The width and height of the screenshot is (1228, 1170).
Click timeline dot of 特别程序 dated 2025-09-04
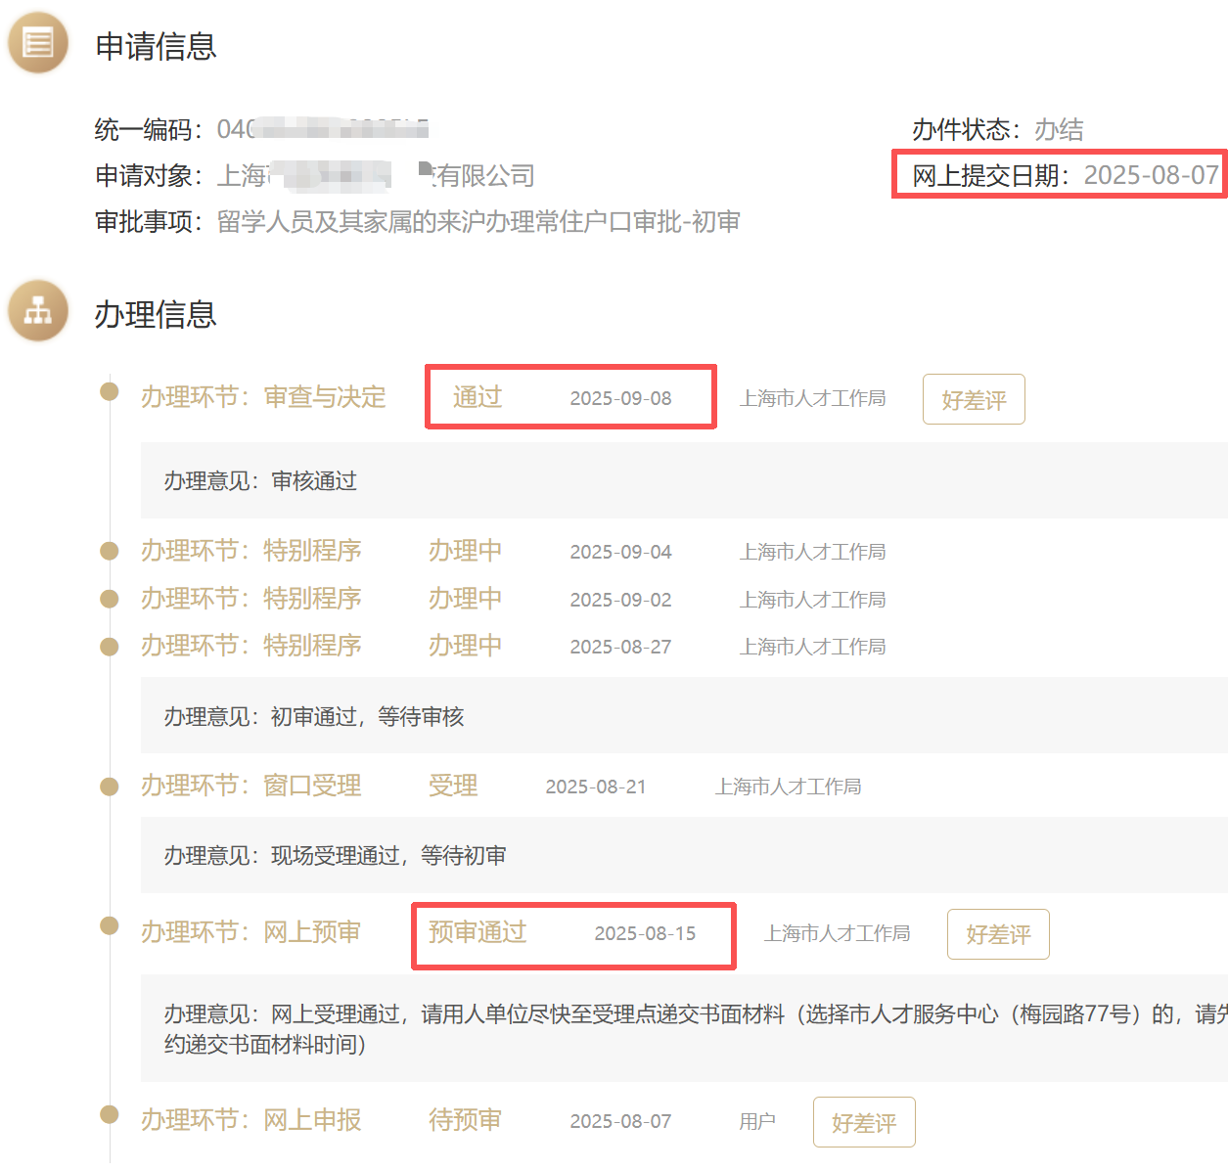[x=110, y=551]
